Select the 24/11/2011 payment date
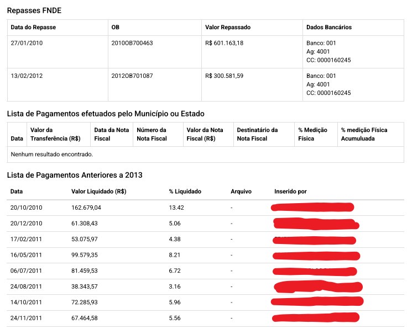Screen dimensions: 407x329 coord(27,318)
